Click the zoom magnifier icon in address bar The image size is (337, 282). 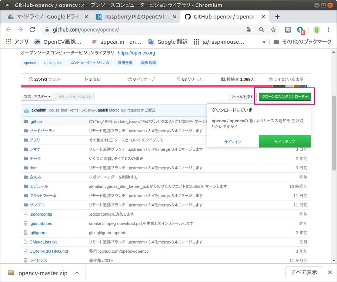[x=261, y=30]
